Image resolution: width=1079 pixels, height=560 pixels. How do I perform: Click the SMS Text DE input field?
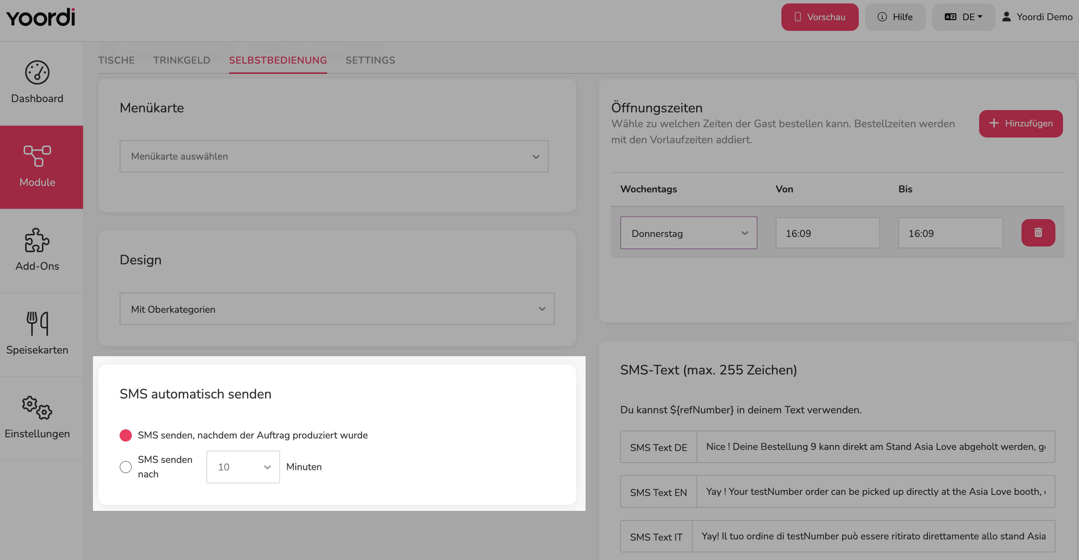click(876, 446)
